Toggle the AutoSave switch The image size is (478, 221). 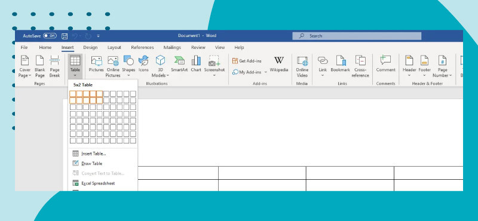tap(50, 36)
